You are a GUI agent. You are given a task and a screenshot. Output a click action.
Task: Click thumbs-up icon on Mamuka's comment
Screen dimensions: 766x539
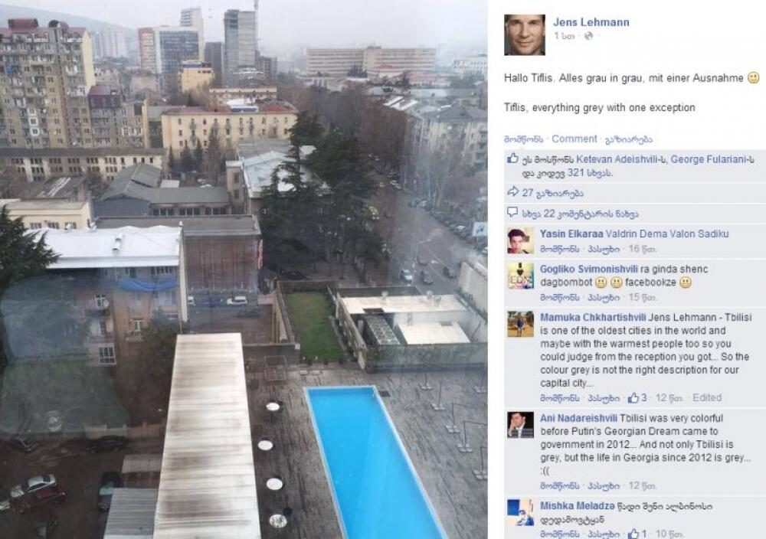[633, 398]
